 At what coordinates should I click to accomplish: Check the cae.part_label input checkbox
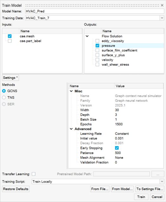click(10, 41)
